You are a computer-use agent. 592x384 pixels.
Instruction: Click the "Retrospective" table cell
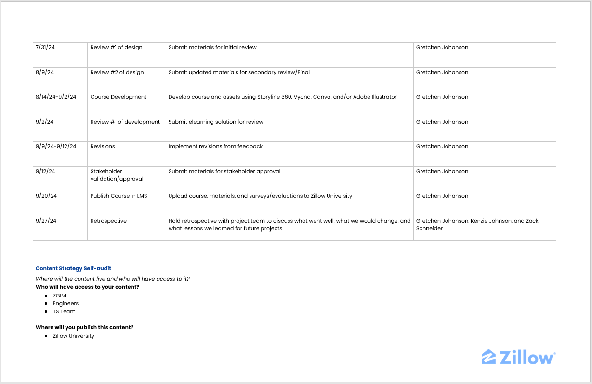pos(108,221)
